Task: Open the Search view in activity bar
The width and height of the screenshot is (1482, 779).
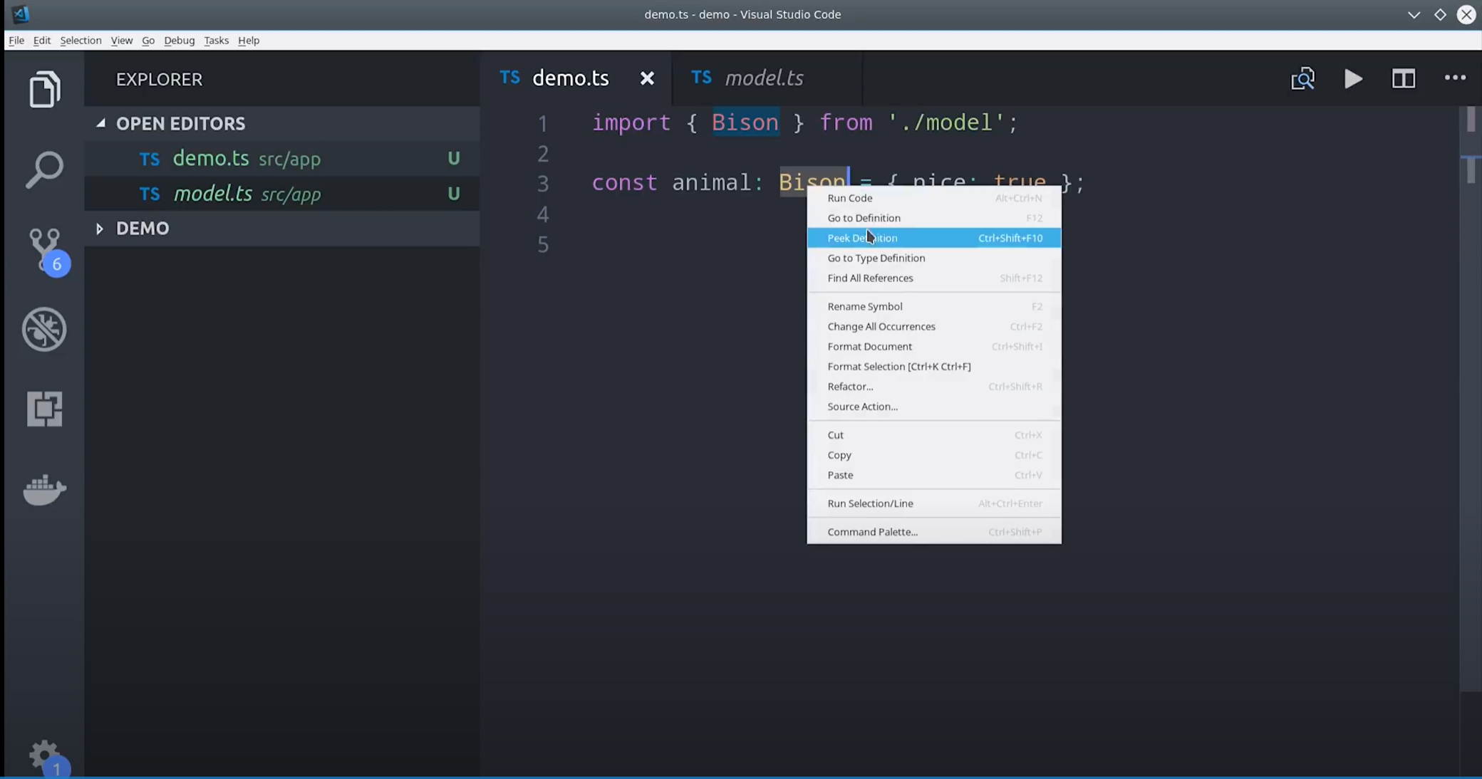Action: 44,169
